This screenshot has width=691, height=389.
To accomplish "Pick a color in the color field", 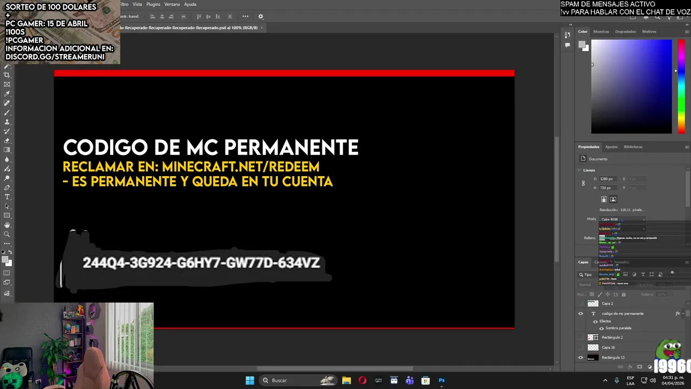I will (631, 86).
